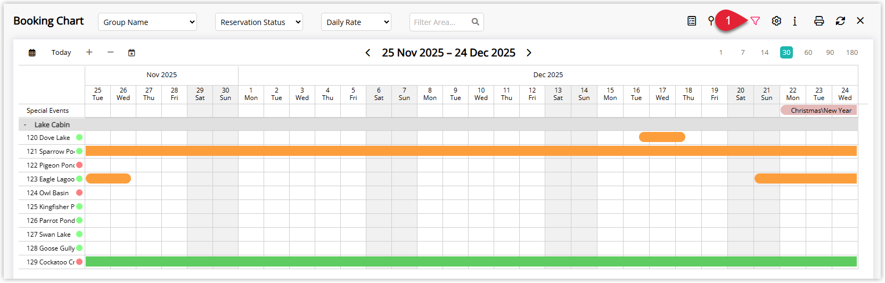Click 121 Sparrow Pond green status dot
This screenshot has height=283, width=885.
[x=79, y=151]
